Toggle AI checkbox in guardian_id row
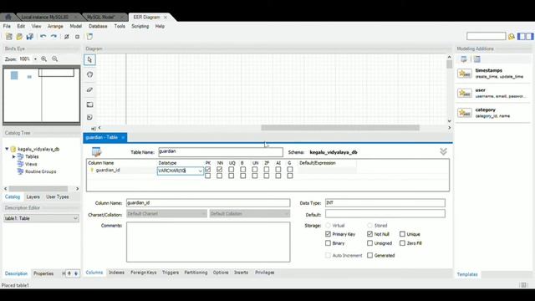 click(278, 170)
